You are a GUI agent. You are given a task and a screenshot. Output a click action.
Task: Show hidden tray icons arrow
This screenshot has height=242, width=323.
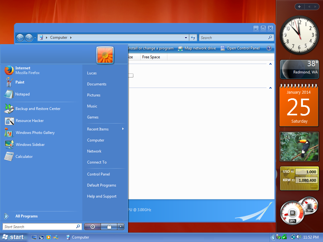click(273, 237)
